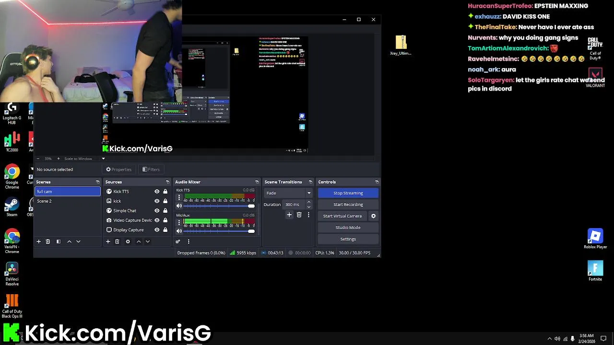Move source up with Sources up arrow
The width and height of the screenshot is (614, 345).
[139, 241]
